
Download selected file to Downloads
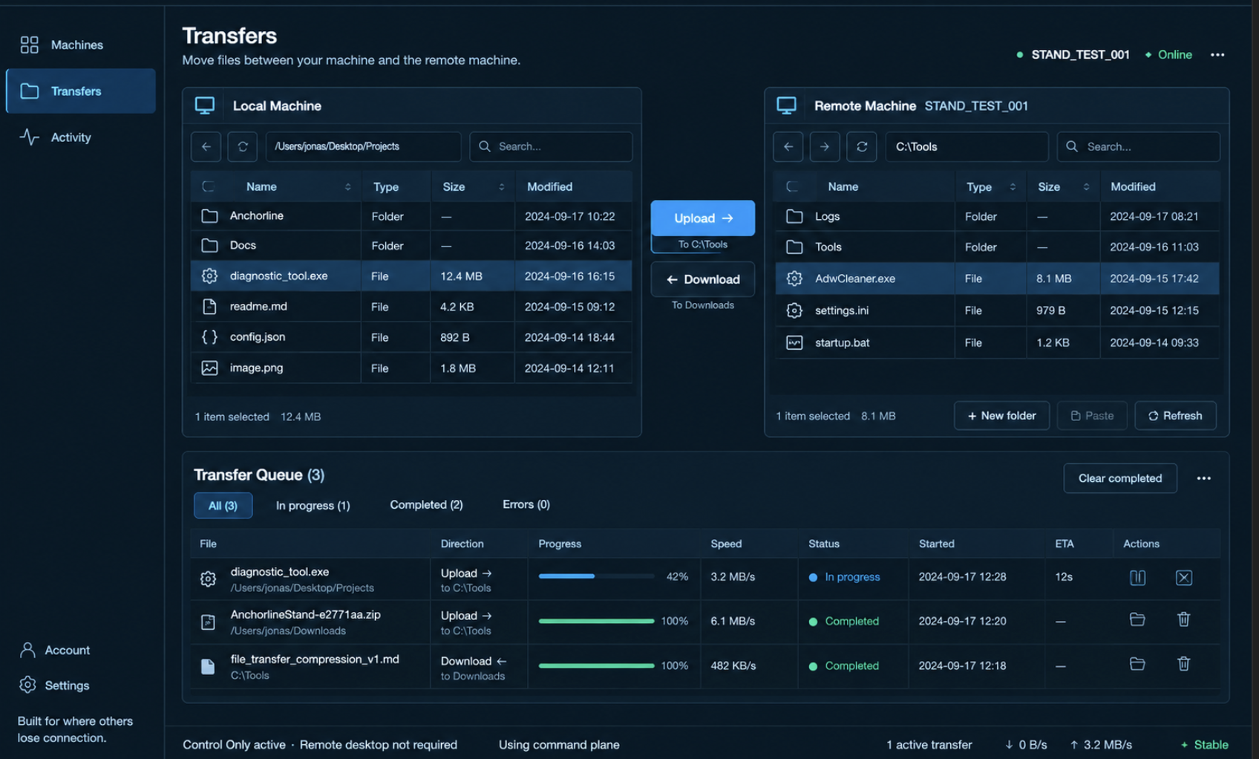pyautogui.click(x=702, y=279)
